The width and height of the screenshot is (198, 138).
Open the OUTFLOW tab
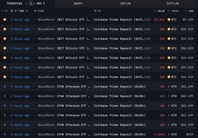173,3
